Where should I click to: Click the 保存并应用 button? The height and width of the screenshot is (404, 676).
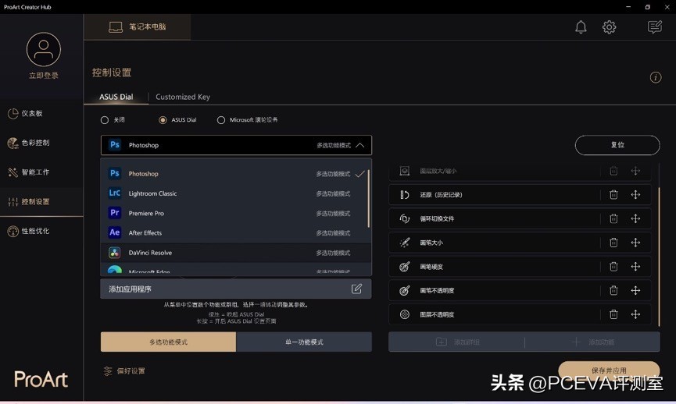coord(609,370)
